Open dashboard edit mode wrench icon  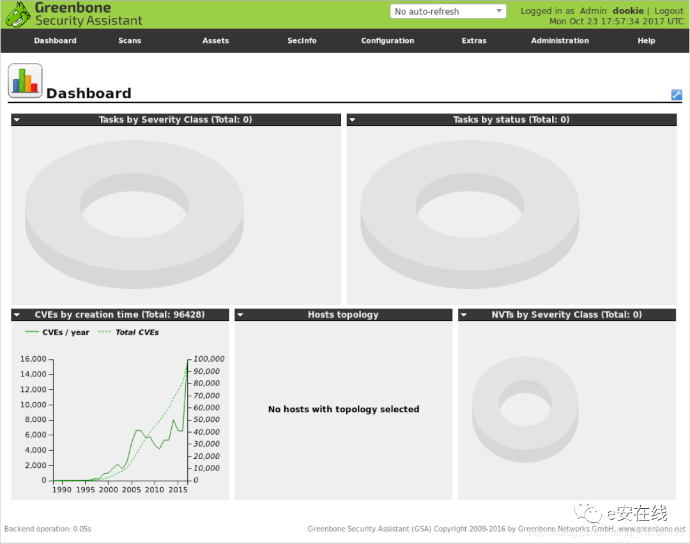677,94
